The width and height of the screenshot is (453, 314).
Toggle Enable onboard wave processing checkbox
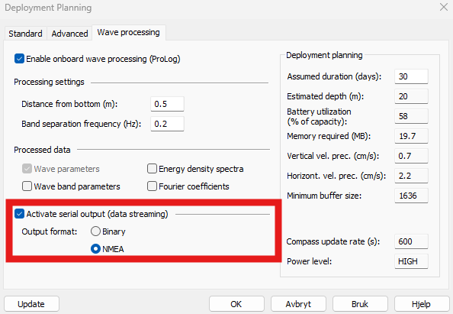pyautogui.click(x=19, y=59)
